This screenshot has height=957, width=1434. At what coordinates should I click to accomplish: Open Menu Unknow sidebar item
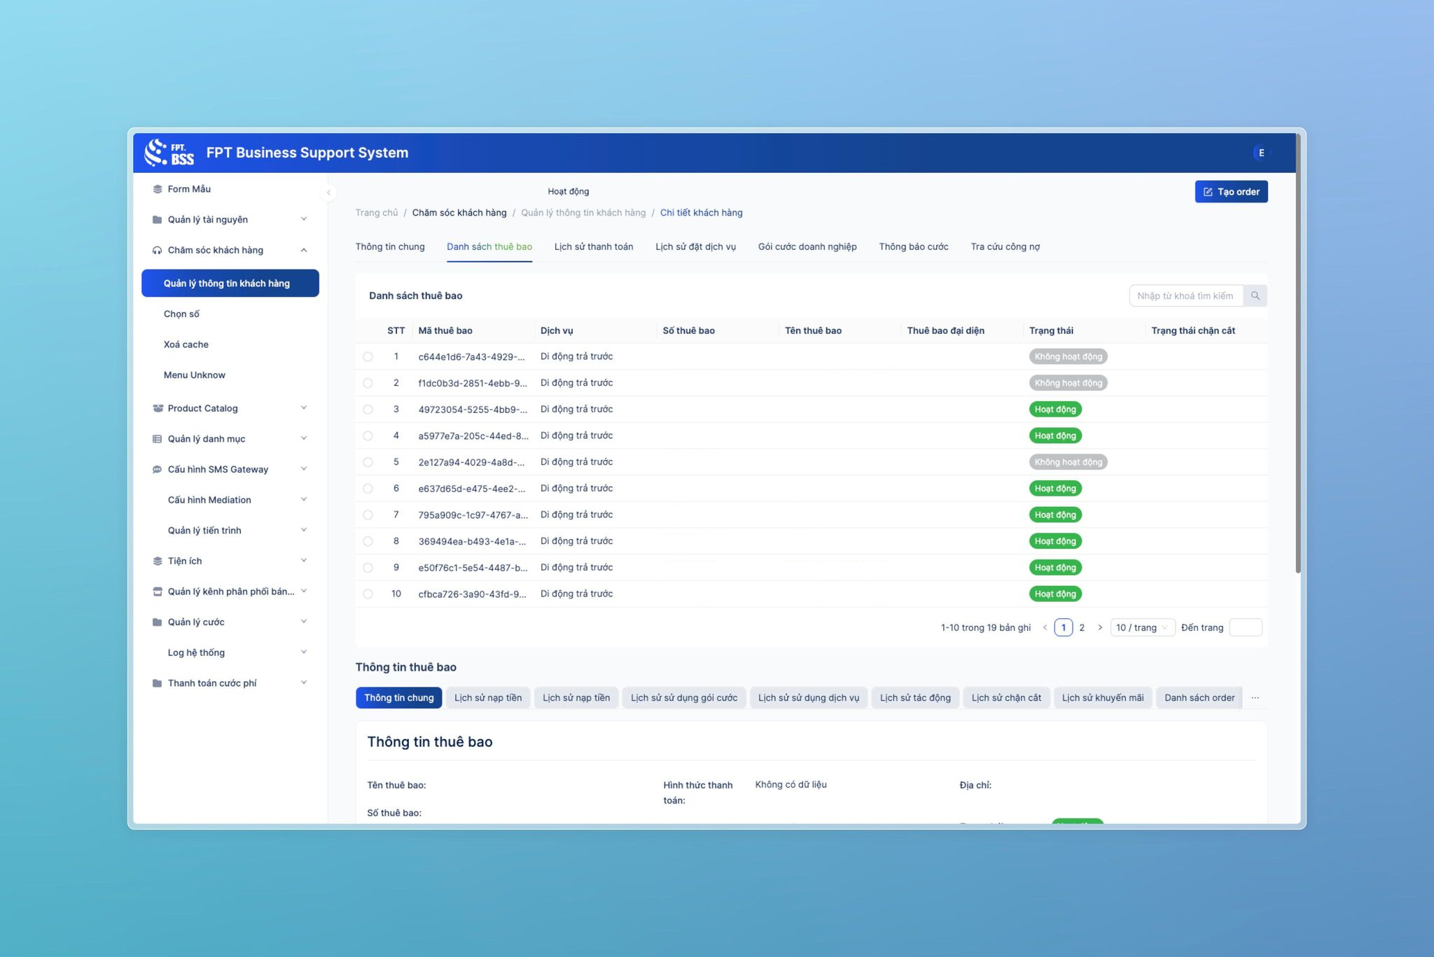coord(195,375)
